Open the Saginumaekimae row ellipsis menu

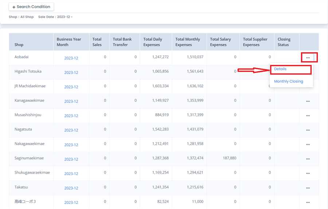click(x=308, y=159)
